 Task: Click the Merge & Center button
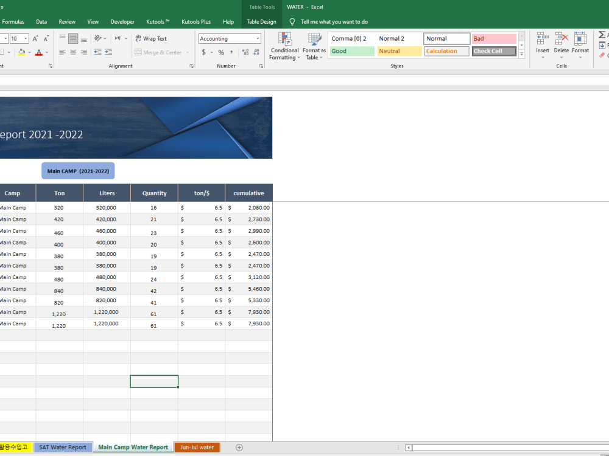pos(158,52)
